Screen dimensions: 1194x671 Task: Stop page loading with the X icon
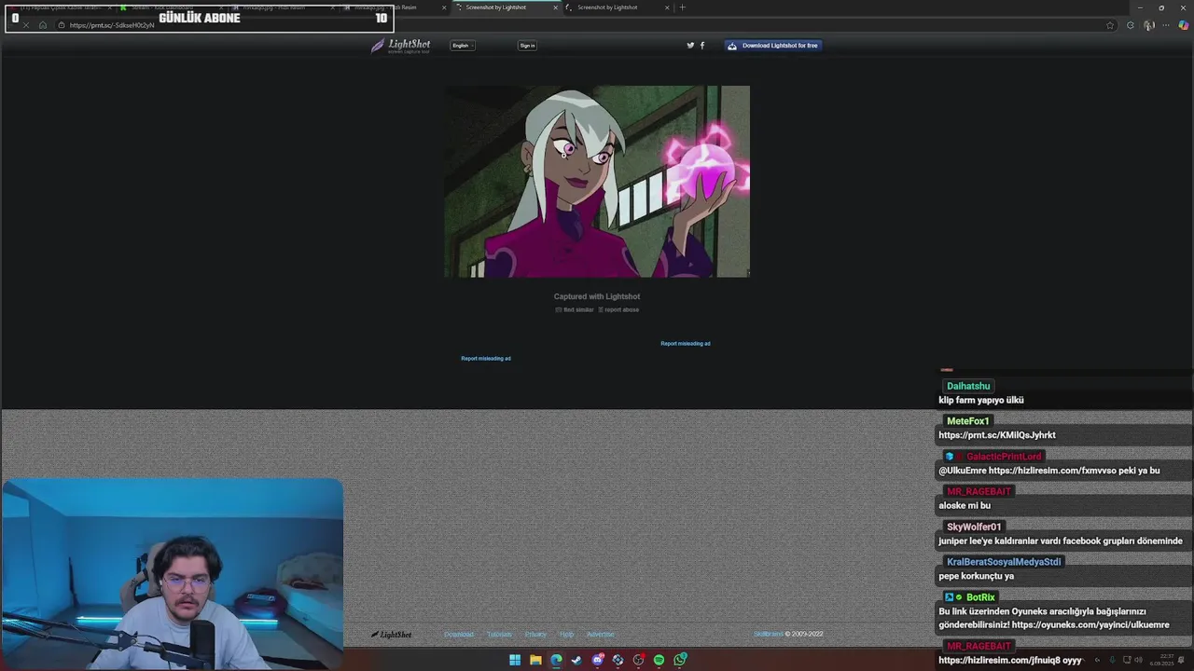coord(26,25)
